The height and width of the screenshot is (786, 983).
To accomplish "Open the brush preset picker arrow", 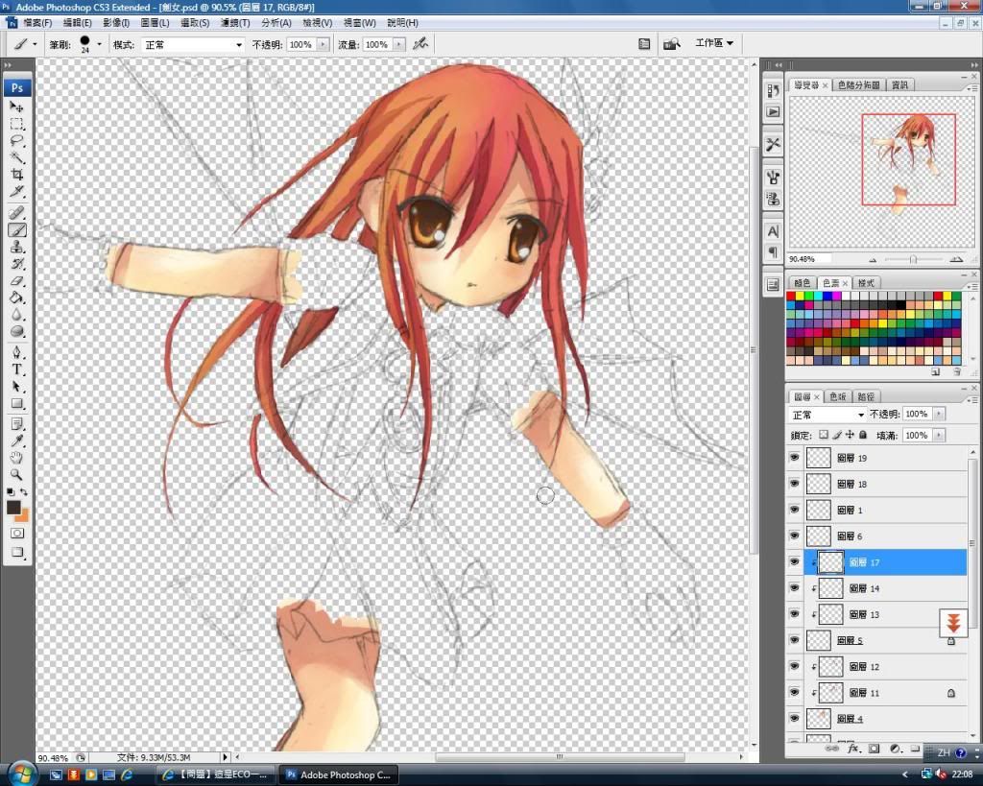I will click(100, 44).
